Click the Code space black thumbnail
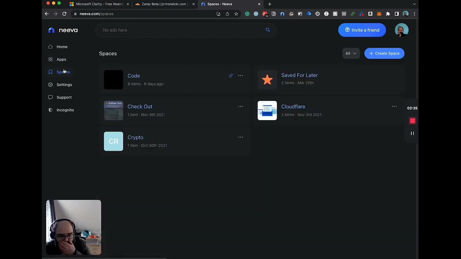The image size is (461, 259). (113, 79)
